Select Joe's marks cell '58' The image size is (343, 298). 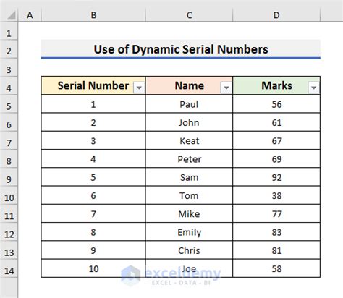click(276, 268)
